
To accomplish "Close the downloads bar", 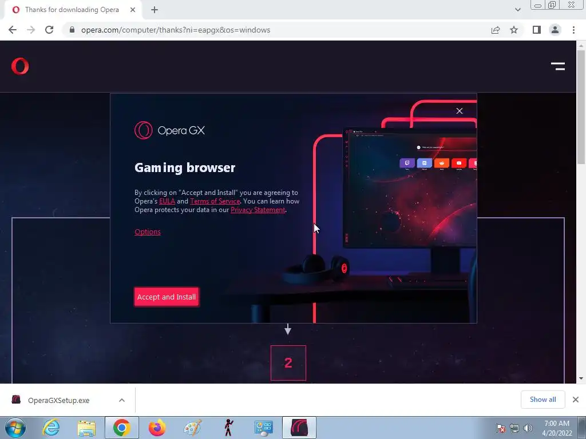I will coord(576,400).
